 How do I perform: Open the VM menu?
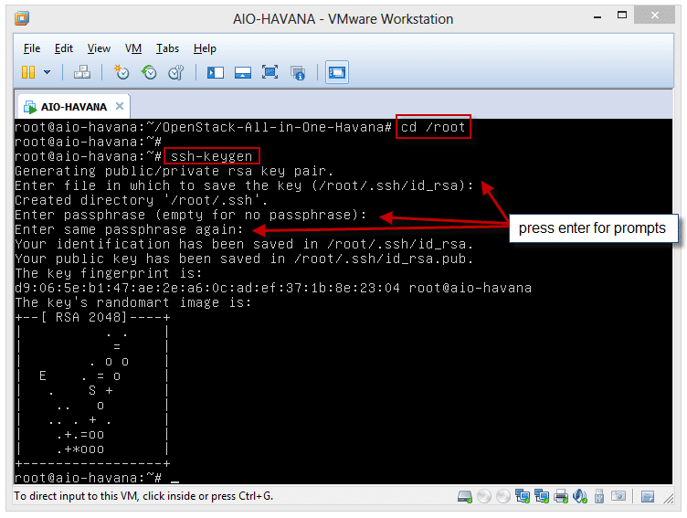(133, 48)
